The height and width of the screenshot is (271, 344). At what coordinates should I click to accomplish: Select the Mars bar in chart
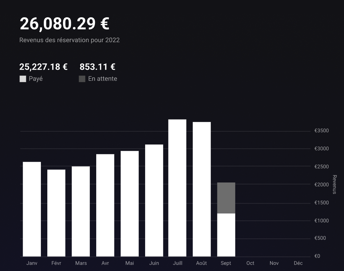coord(81,212)
